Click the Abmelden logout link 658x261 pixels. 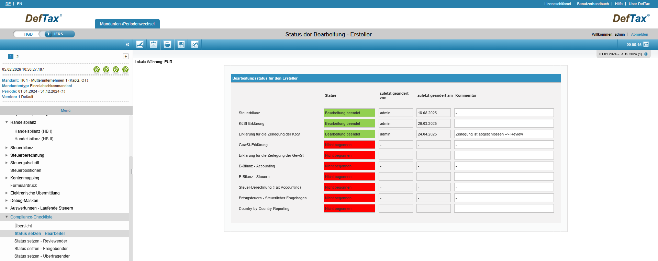pos(639,35)
